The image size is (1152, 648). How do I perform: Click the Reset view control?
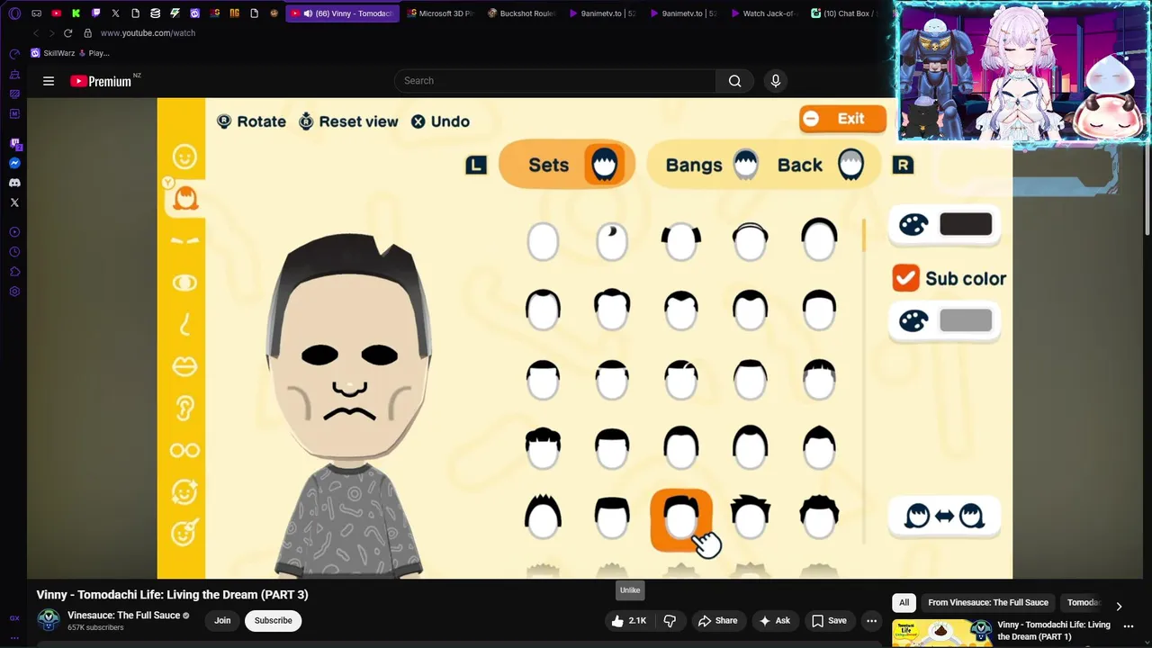(347, 121)
